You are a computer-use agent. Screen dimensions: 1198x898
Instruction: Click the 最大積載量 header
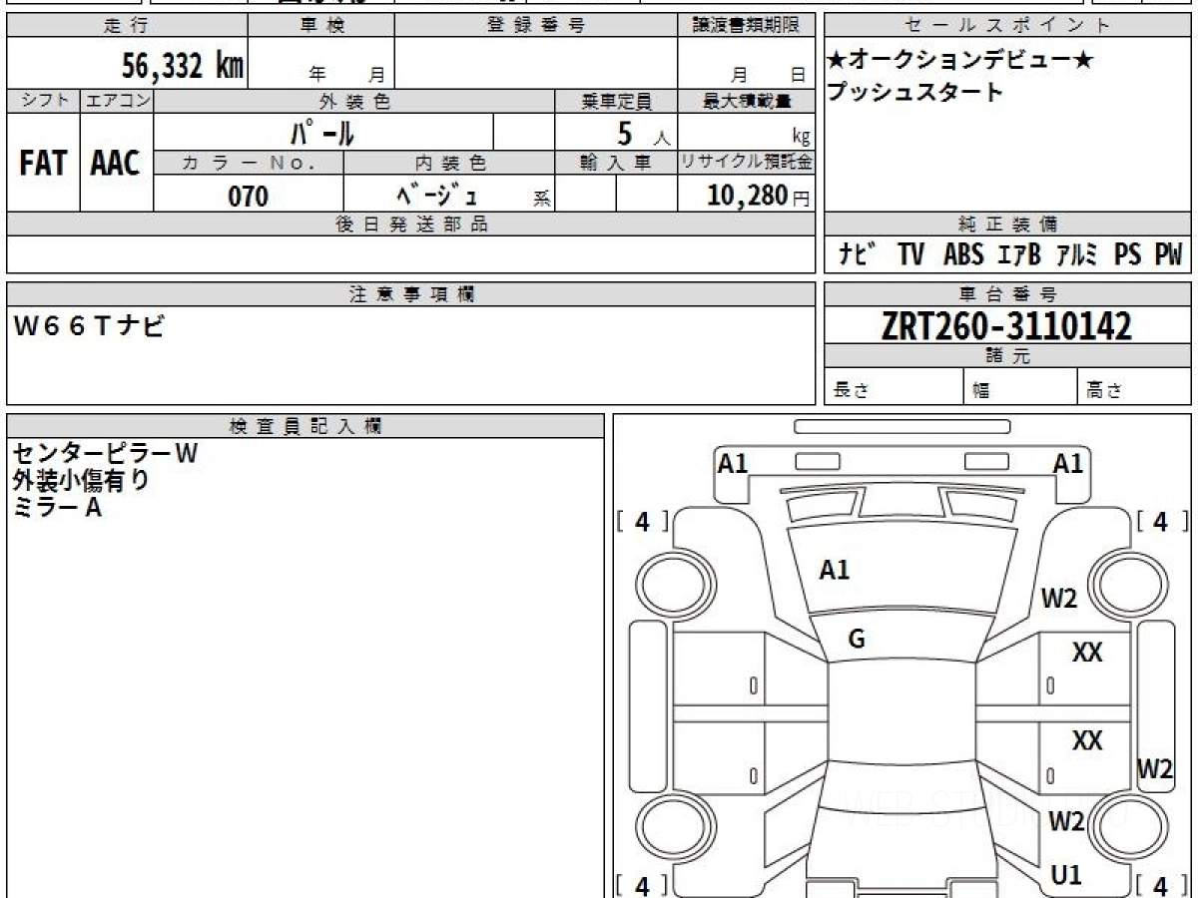pyautogui.click(x=746, y=101)
